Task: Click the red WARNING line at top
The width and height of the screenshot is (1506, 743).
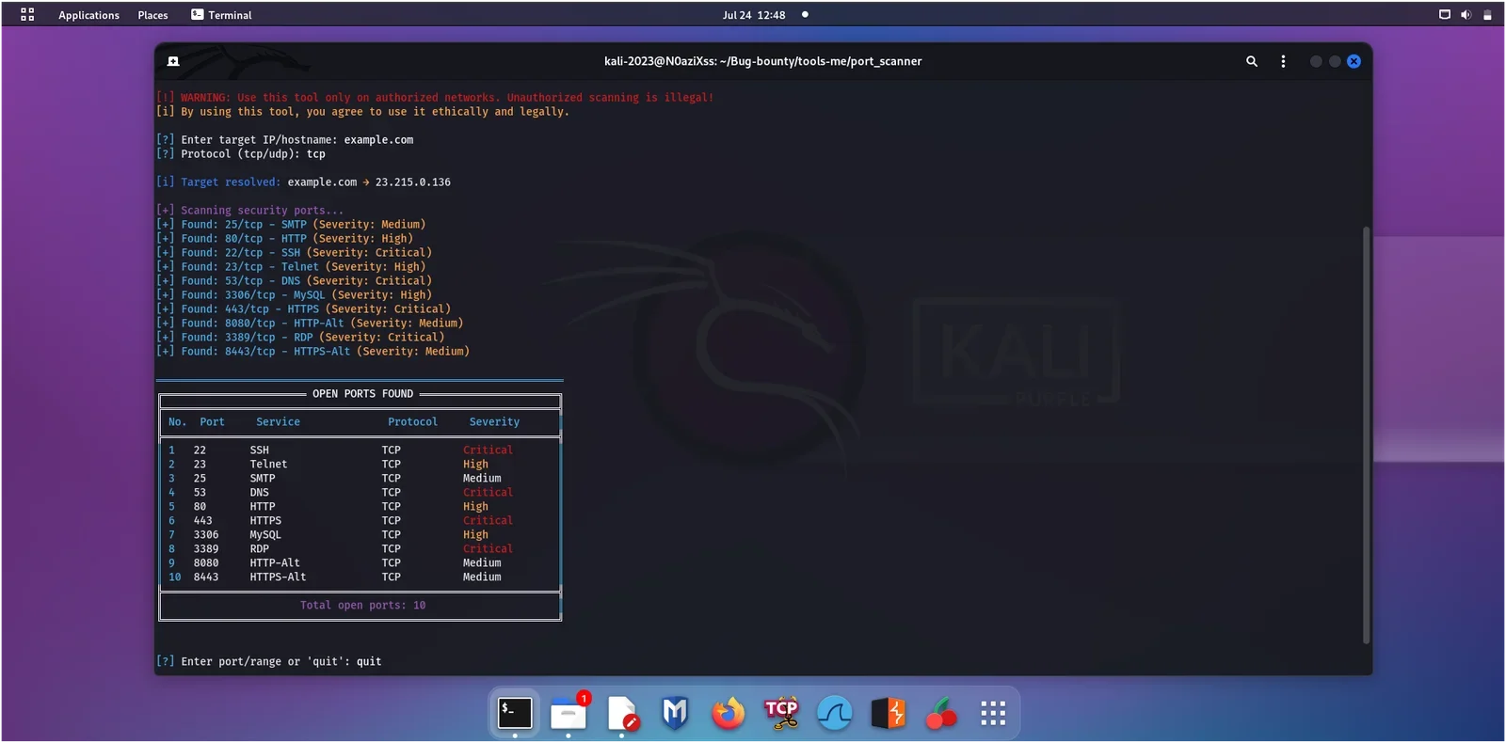Action: pos(435,98)
